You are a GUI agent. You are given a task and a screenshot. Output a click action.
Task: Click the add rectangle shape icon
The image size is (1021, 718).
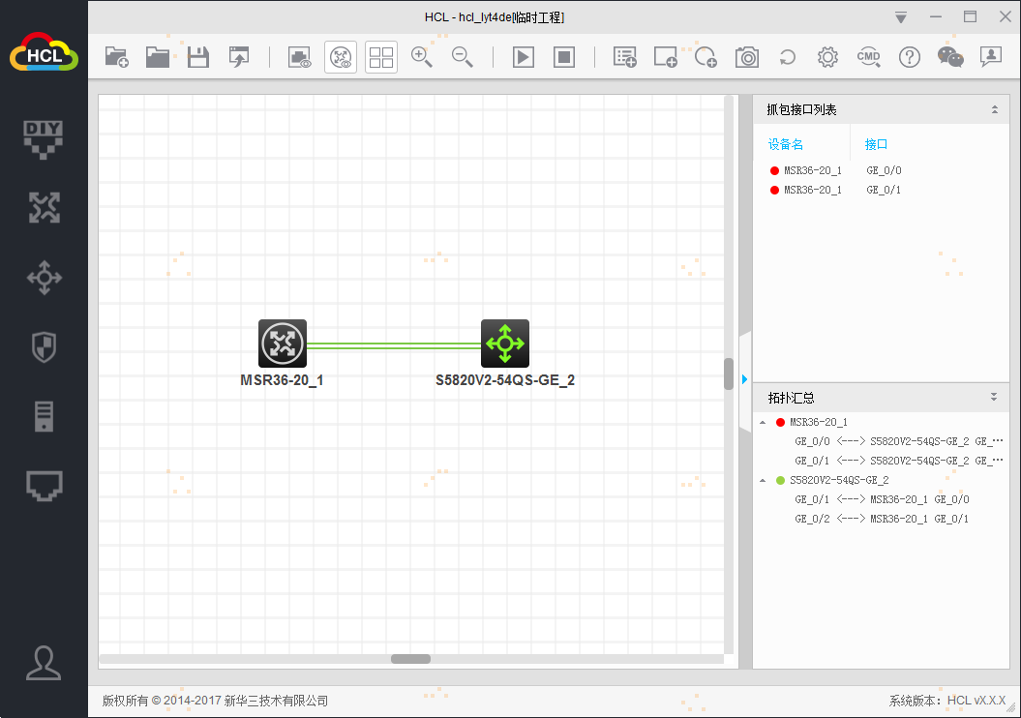point(666,57)
